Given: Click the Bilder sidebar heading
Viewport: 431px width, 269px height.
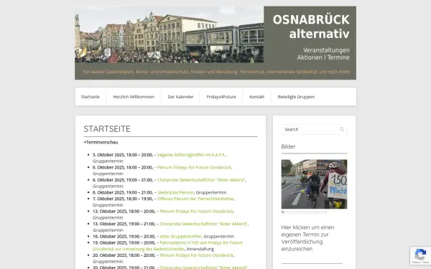Looking at the screenshot, I should click(288, 146).
